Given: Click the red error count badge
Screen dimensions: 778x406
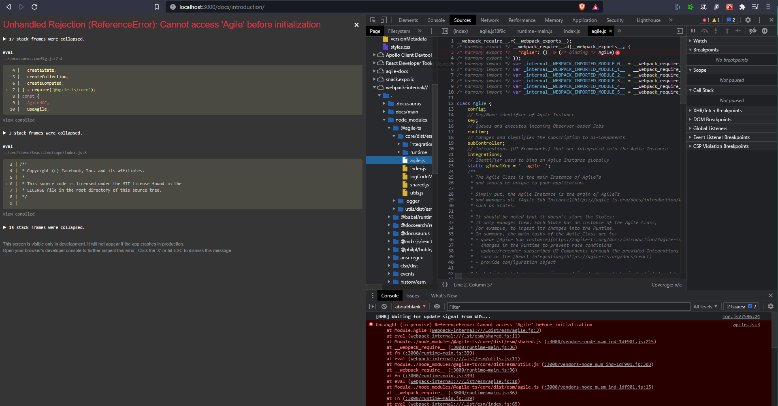Looking at the screenshot, I should point(706,20).
